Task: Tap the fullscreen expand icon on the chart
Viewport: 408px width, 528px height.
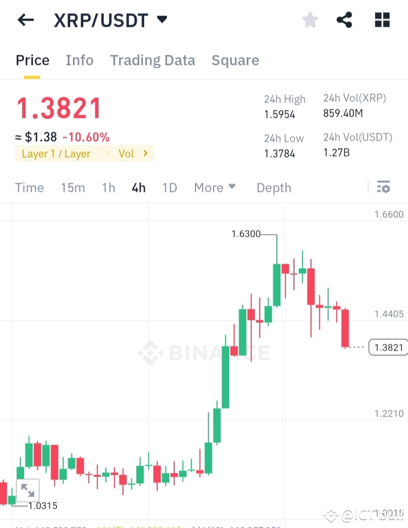Action: [x=28, y=490]
